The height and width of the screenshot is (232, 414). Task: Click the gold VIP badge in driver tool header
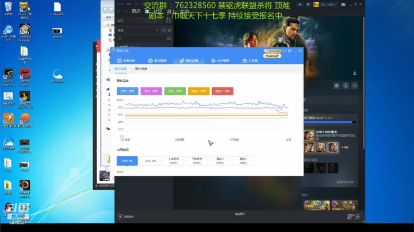tap(272, 51)
